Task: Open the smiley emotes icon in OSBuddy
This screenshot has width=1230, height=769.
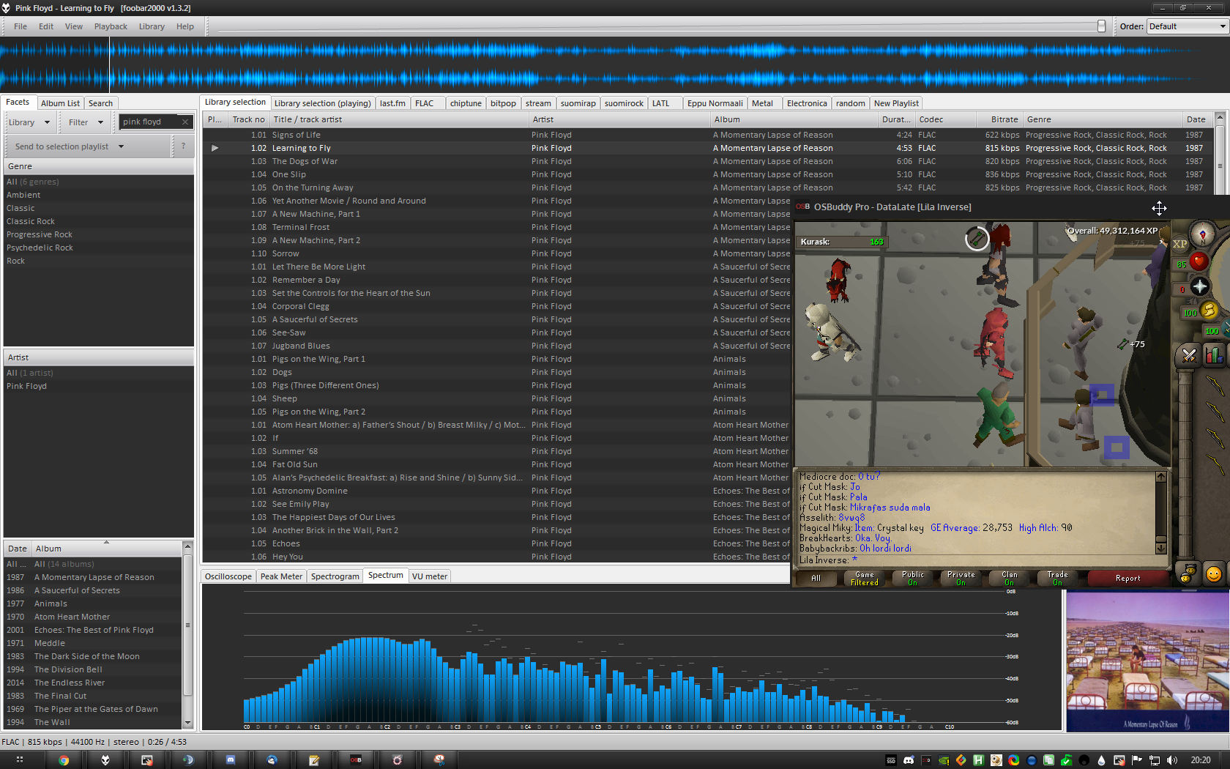Action: (1213, 574)
